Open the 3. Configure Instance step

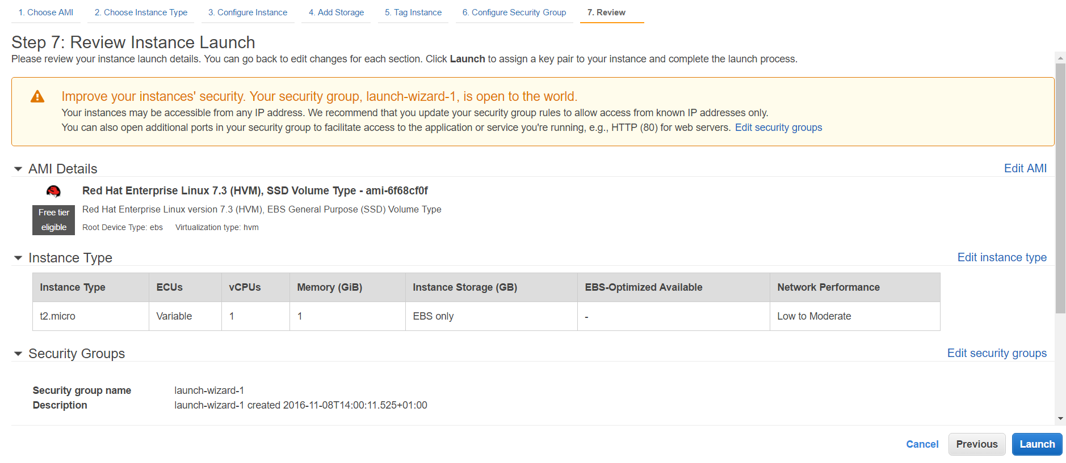(x=247, y=12)
